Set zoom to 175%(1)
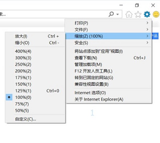 (35, 77)
